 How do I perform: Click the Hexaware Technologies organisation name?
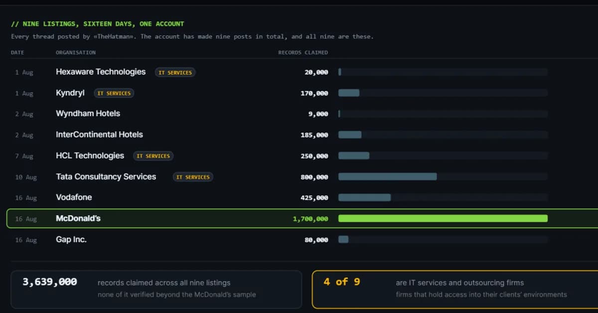(x=101, y=72)
